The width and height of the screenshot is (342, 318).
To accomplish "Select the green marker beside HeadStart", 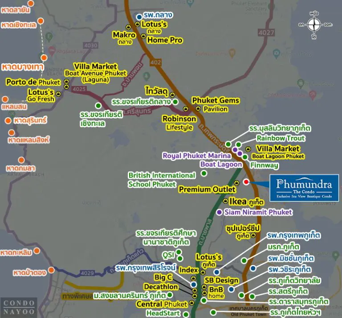I will 186,314.
